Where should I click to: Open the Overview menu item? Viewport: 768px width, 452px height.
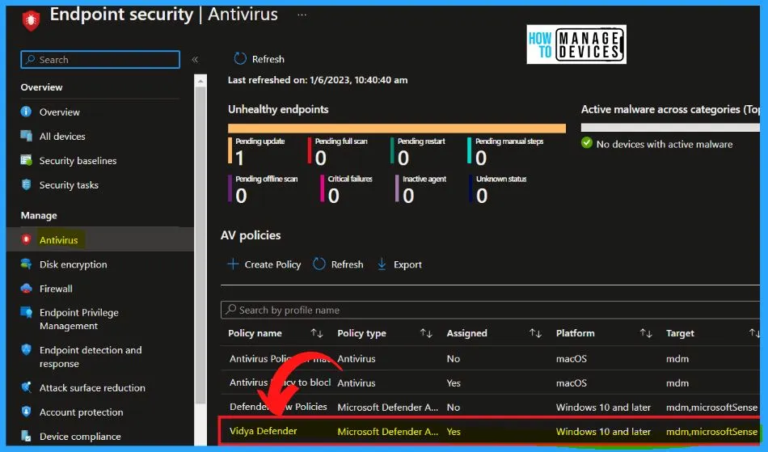(59, 112)
